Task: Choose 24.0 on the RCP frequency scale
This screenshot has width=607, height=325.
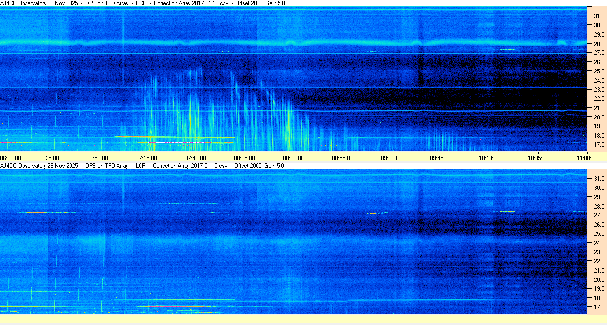Action: tap(599, 81)
